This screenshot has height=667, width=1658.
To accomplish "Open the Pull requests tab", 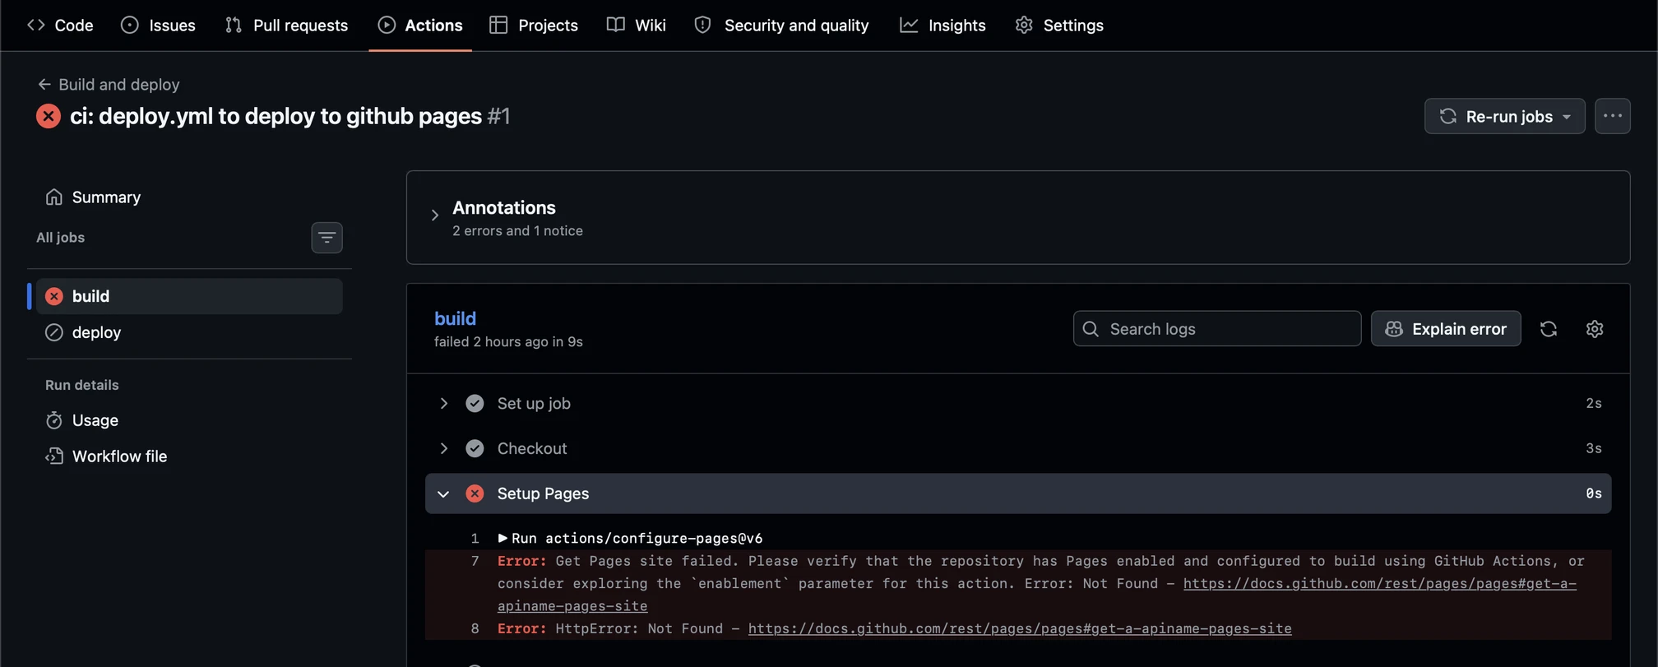I will 286,25.
